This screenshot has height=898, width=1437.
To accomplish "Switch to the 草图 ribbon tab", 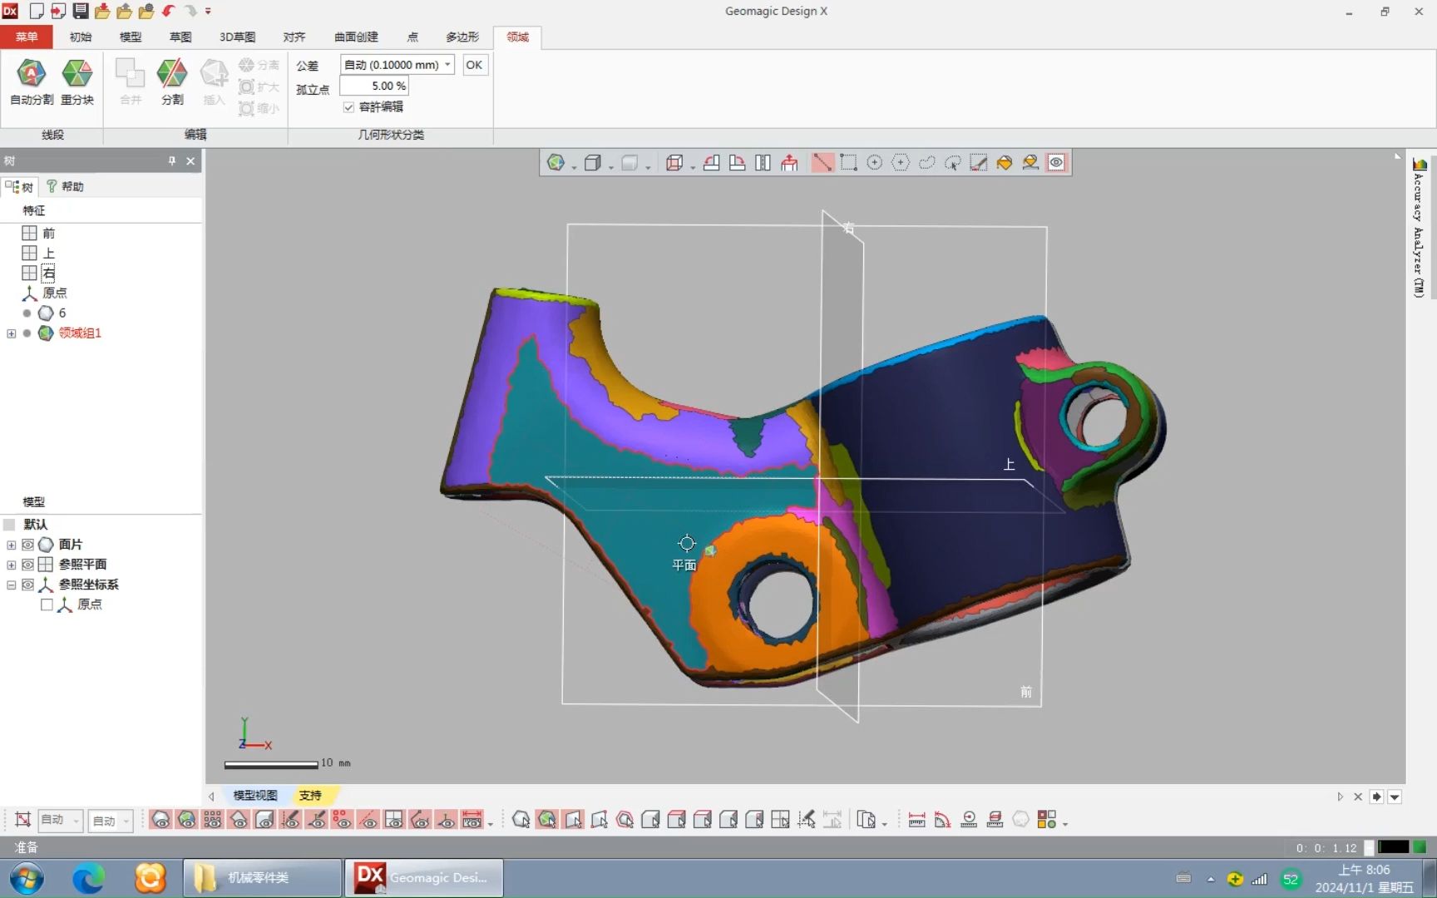I will (x=180, y=37).
